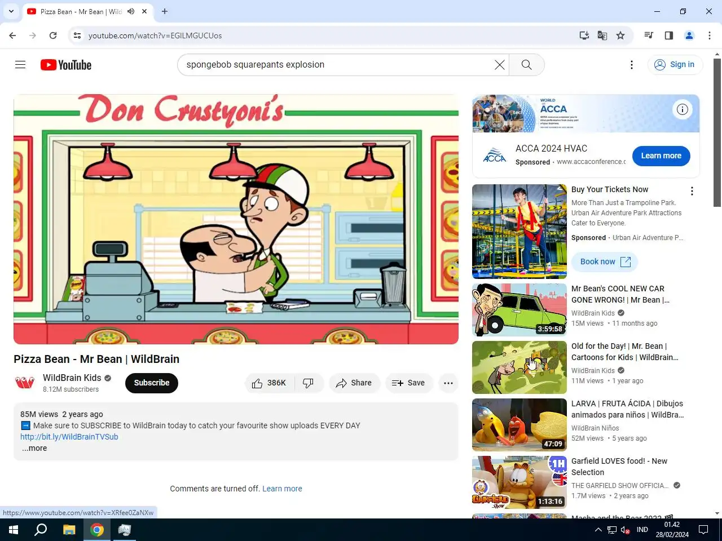Open the Windows notification center icon
Viewport: 722px width, 541px height.
[x=703, y=530]
